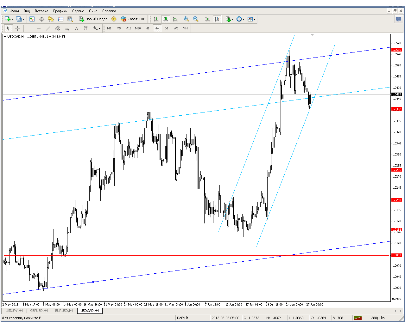The width and height of the screenshot is (405, 322).
Task: Pick the Fibonacci retracement tool
Action: (x=67, y=28)
